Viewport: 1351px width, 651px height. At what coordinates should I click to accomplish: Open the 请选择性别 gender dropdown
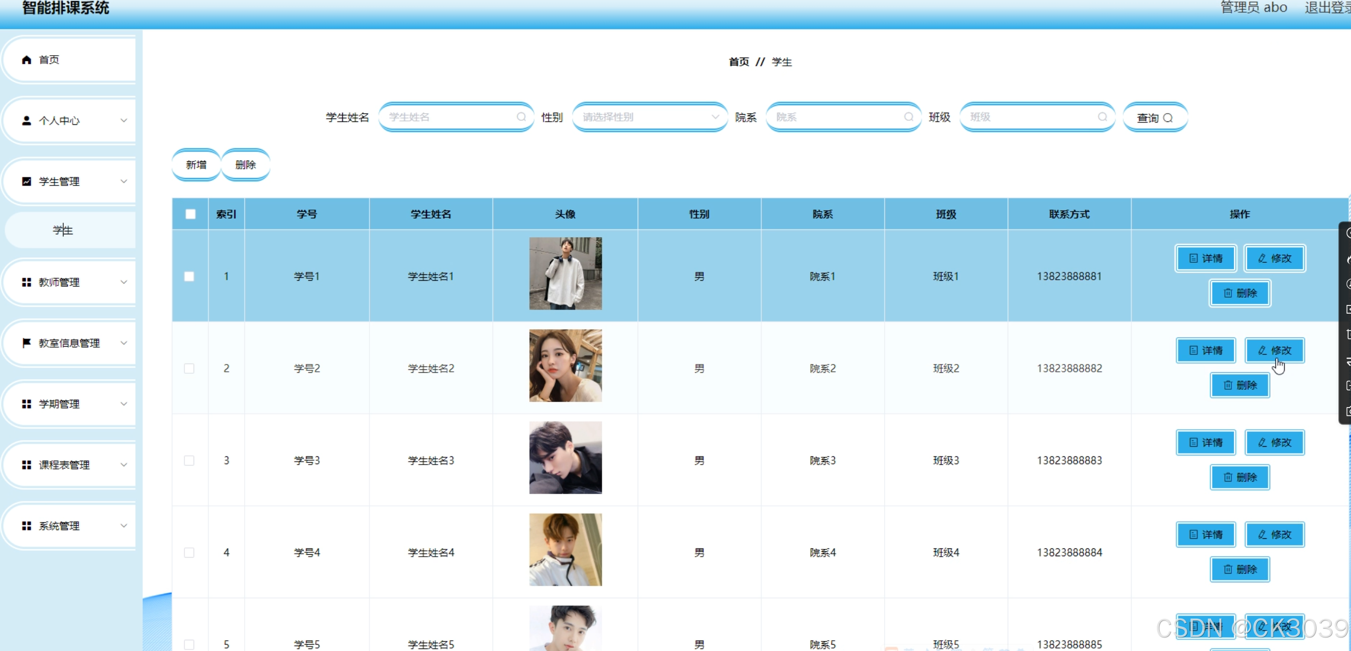pyautogui.click(x=649, y=117)
